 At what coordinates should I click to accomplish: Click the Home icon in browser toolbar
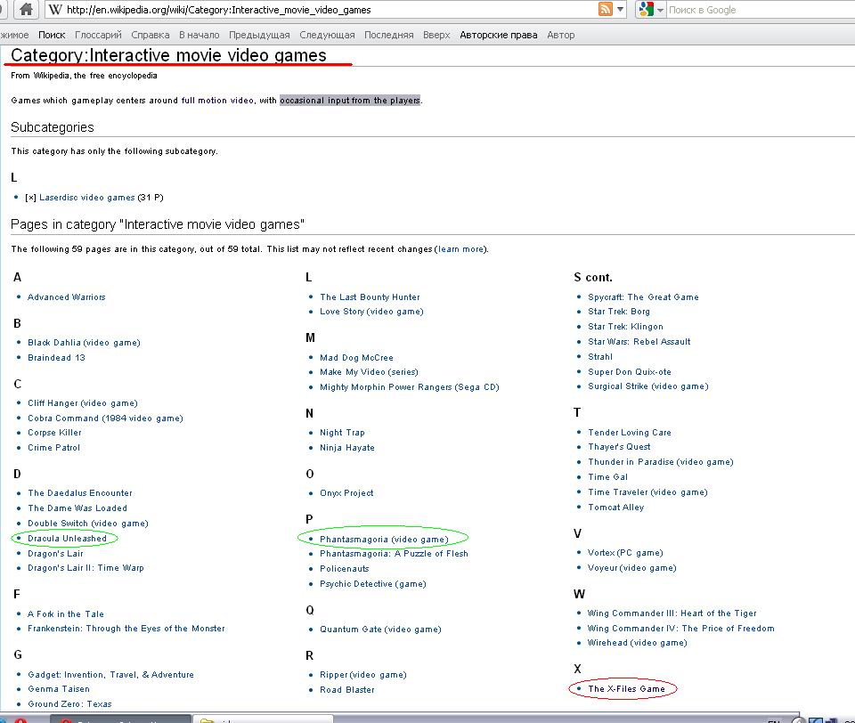coord(26,9)
